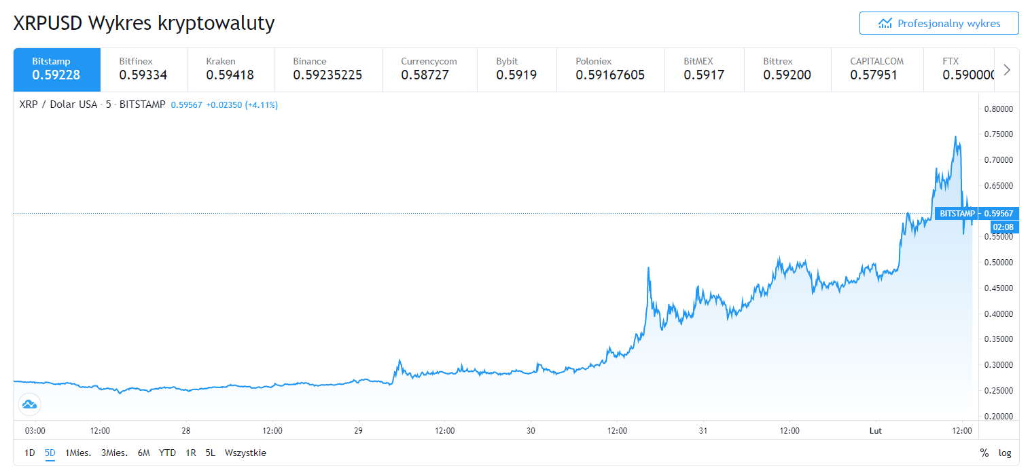Set chart range to 1Mies.
Image resolution: width=1030 pixels, height=475 pixels.
point(78,453)
